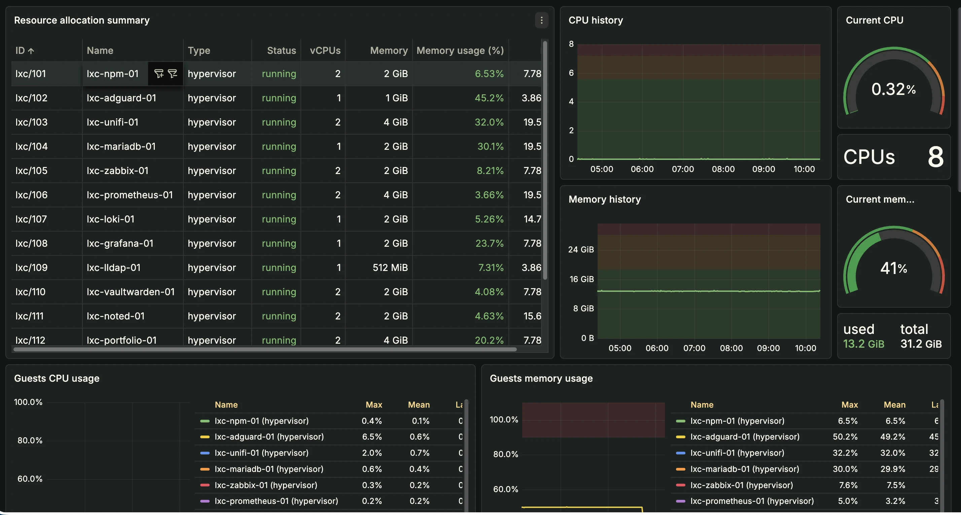
Task: Toggle lxc-zabbix-01 (hypervisor) series in CPU legend
Action: (x=266, y=485)
